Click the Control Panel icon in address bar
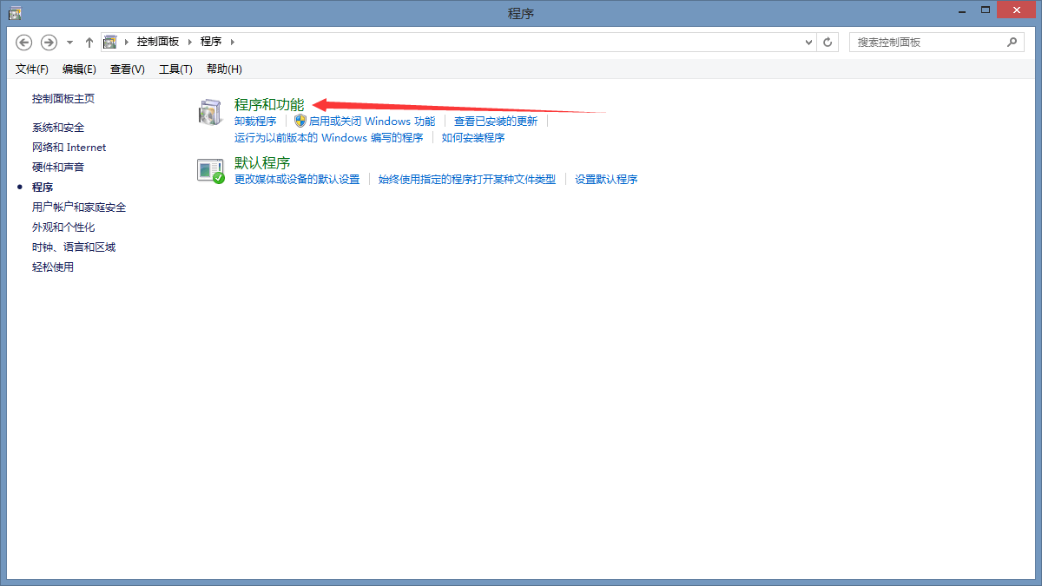 (x=110, y=42)
